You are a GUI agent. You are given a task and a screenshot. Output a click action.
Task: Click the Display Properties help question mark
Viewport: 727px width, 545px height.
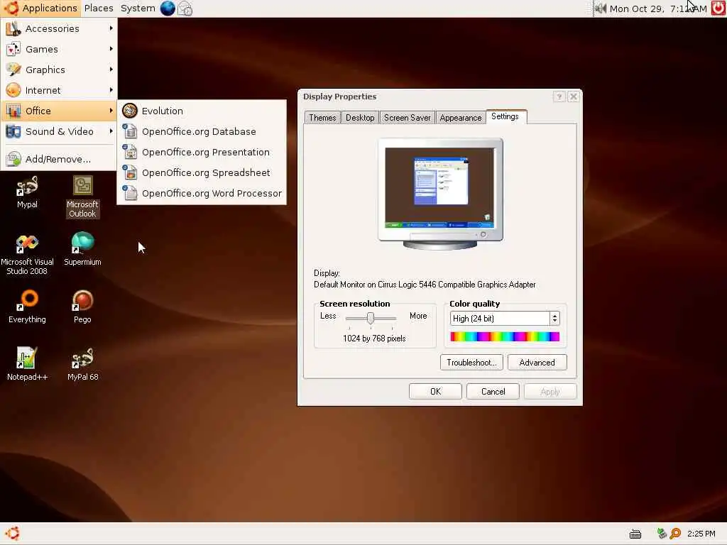click(559, 97)
